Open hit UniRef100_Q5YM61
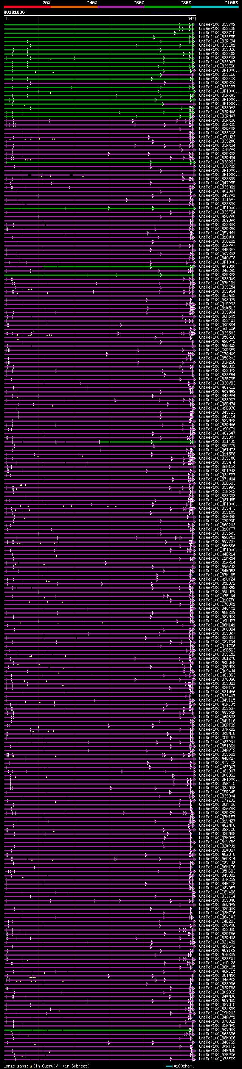This screenshot has width=242, height=1069. 217,233
